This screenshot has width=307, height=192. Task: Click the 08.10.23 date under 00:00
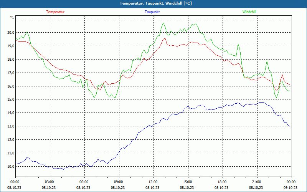point(14,187)
